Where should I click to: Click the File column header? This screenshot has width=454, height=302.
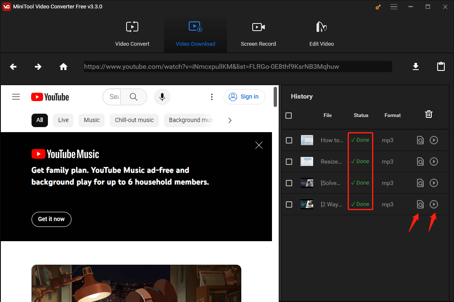(x=327, y=115)
